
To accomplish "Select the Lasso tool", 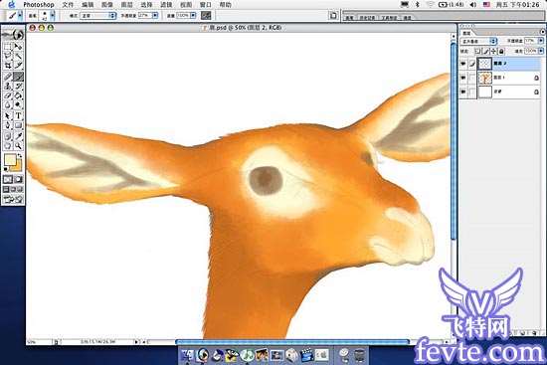I will click(x=8, y=56).
